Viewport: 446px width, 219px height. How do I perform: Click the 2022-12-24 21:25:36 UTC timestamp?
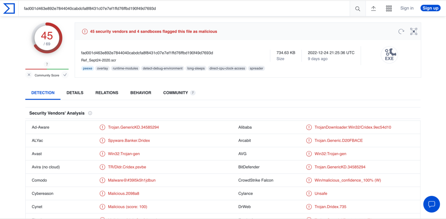331,53
